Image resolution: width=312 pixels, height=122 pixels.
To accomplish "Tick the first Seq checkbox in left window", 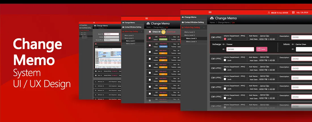I will pos(96,71).
